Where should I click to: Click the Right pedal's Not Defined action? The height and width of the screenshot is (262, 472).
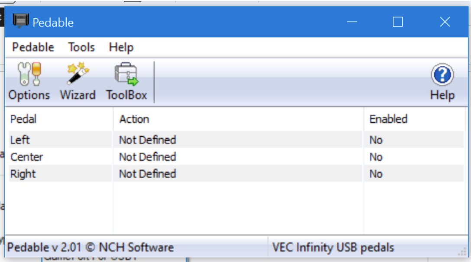point(148,174)
